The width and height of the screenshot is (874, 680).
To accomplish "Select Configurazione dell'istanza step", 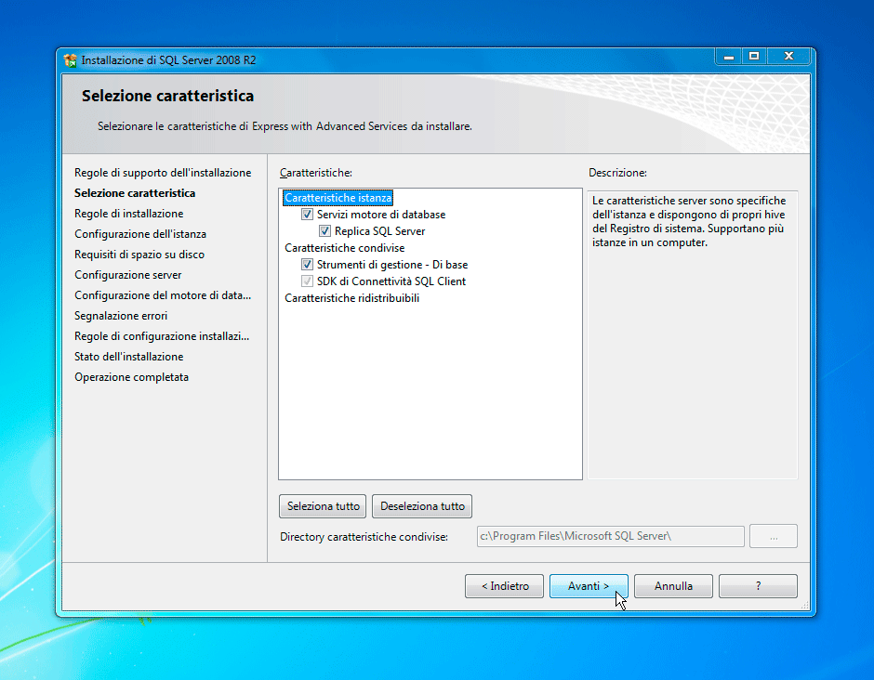I will 140,234.
